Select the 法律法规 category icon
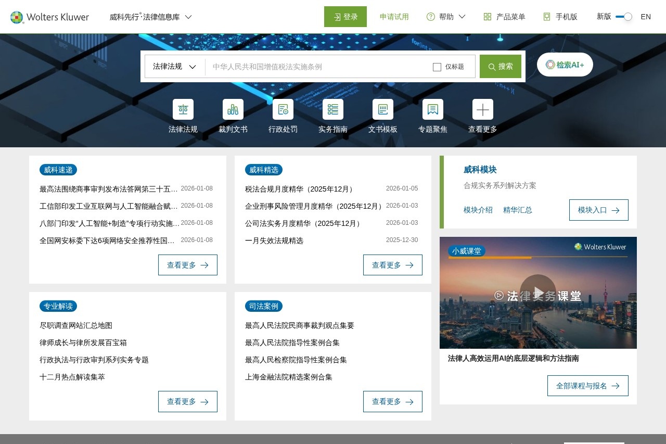 click(x=183, y=109)
